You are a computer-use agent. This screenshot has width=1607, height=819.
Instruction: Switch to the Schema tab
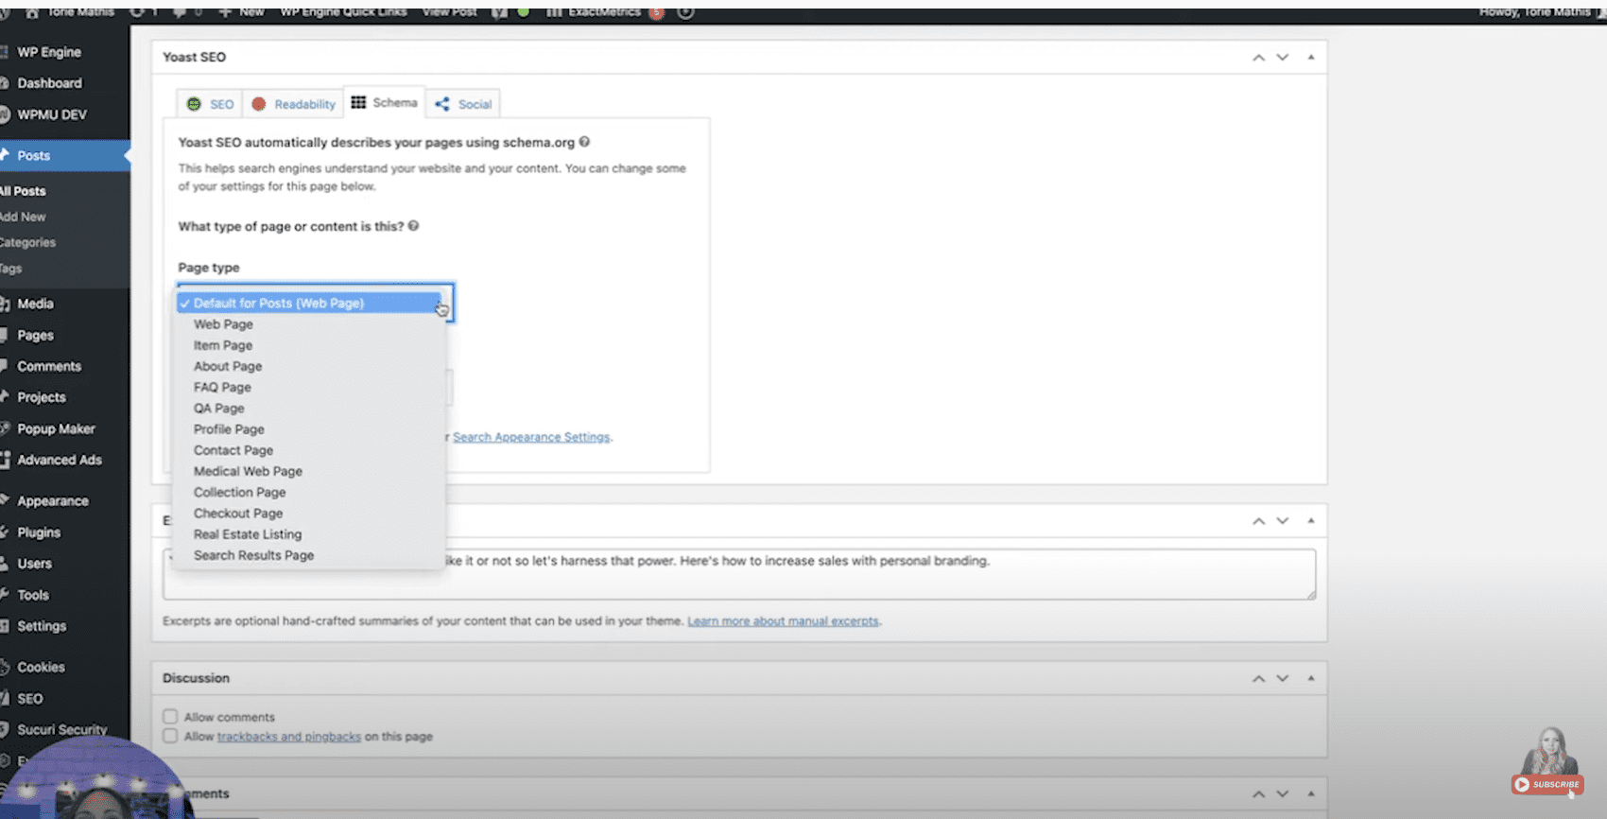click(385, 102)
